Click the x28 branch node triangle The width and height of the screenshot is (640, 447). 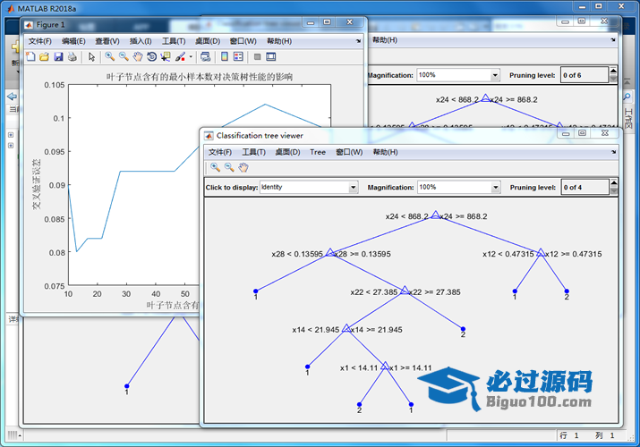tap(330, 253)
